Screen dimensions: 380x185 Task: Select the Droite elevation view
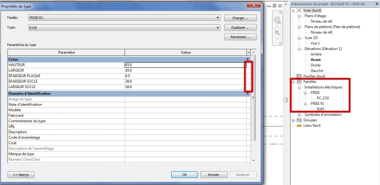tap(316, 65)
